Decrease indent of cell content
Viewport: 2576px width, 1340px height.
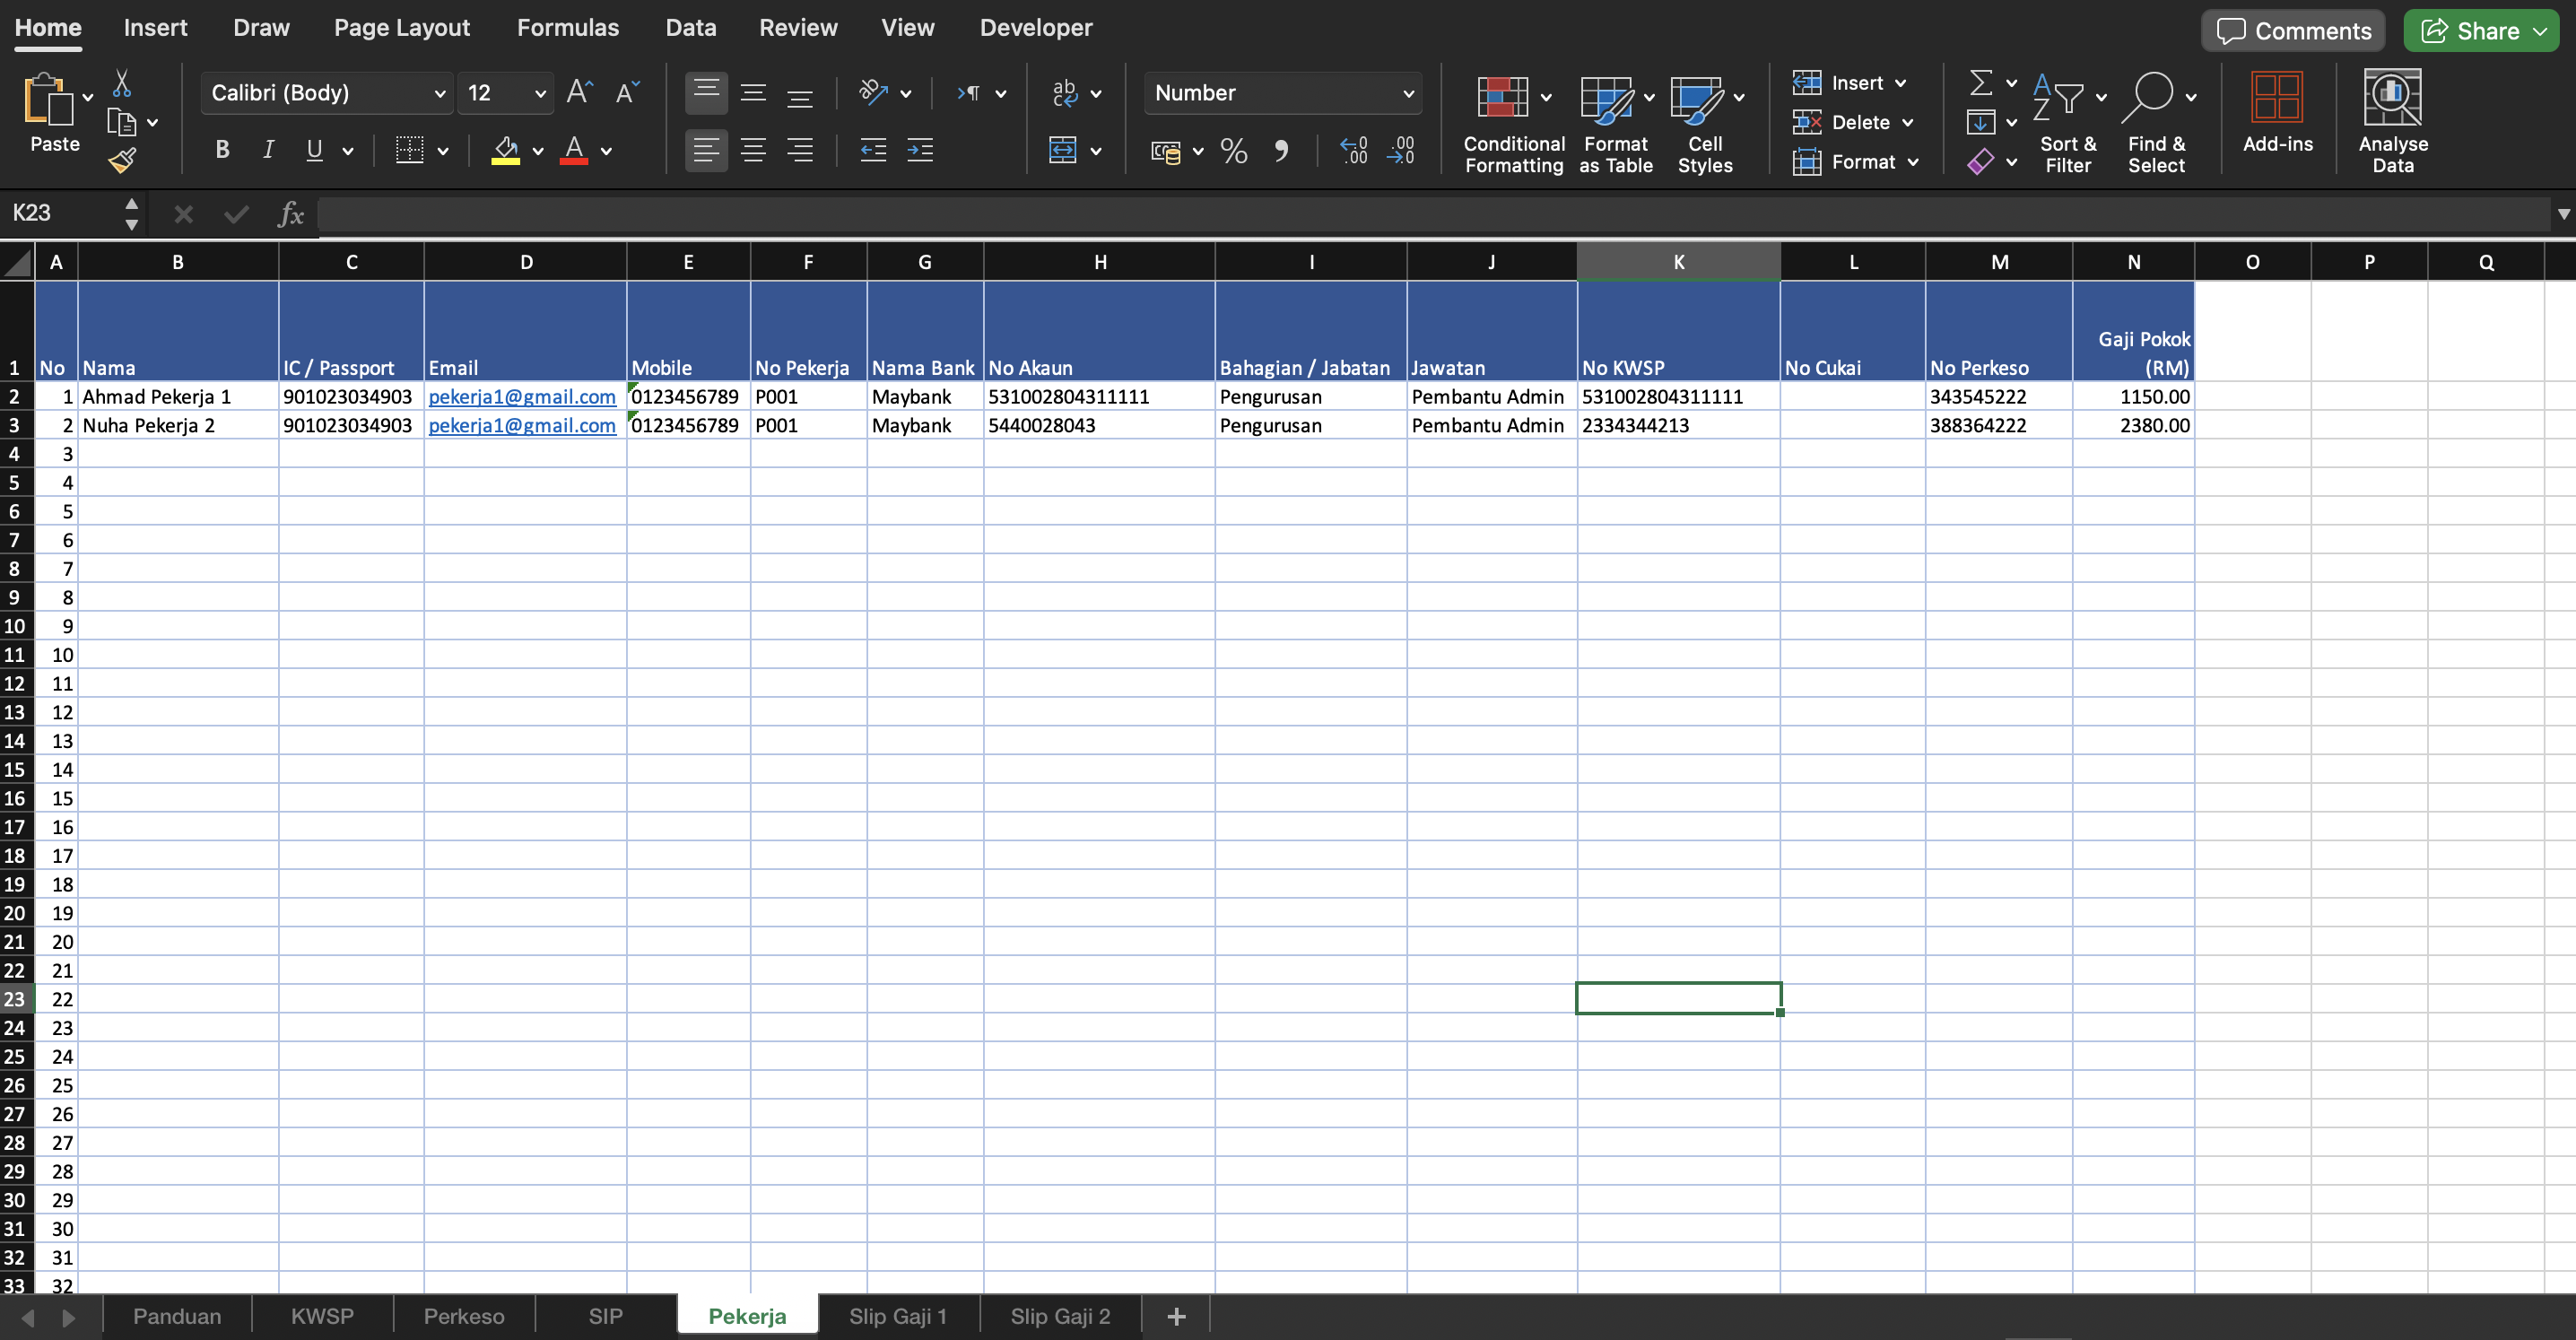pyautogui.click(x=873, y=150)
